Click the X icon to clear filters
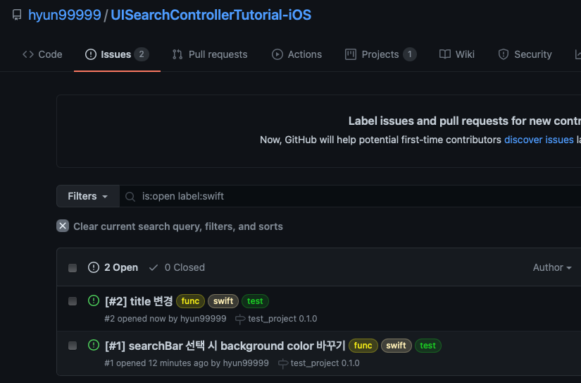The image size is (581, 383). (x=63, y=226)
